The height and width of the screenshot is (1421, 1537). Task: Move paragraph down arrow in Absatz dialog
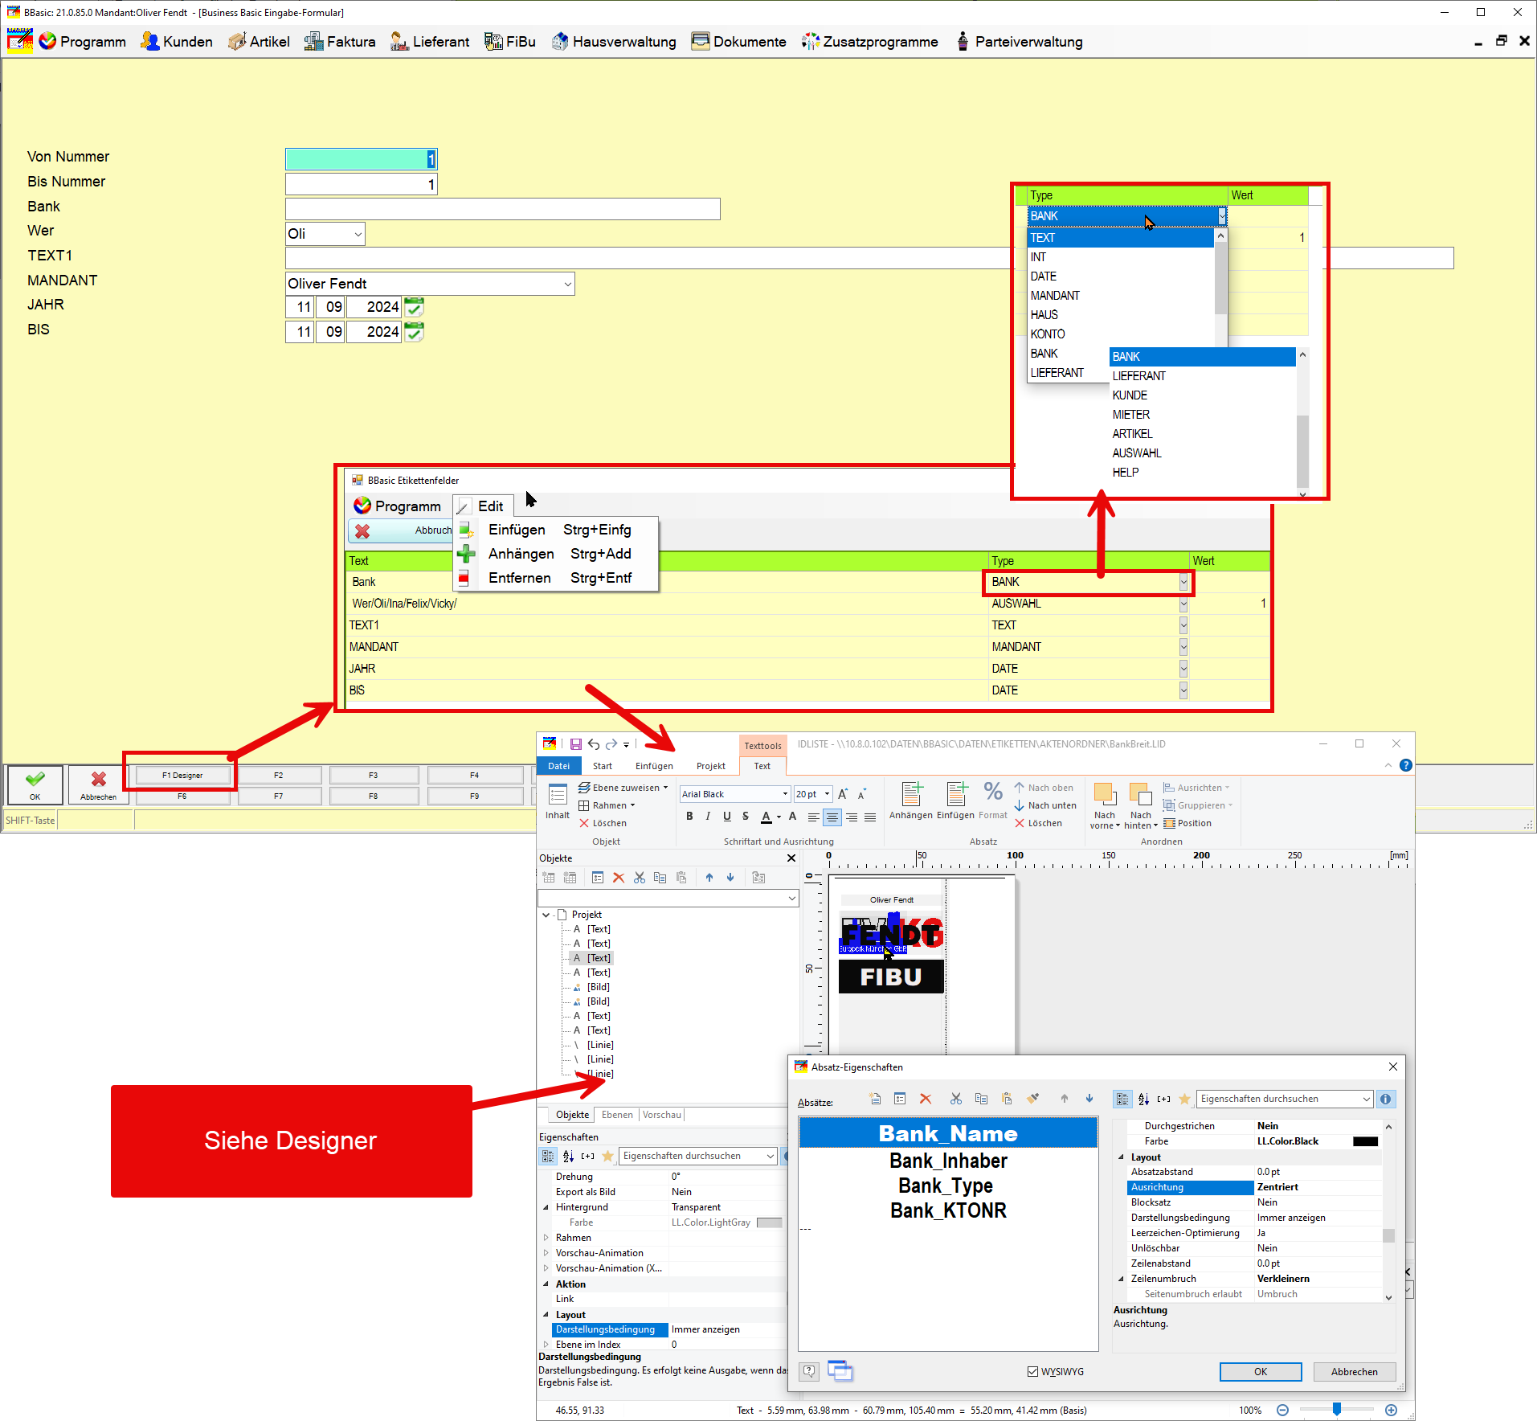(1089, 1099)
